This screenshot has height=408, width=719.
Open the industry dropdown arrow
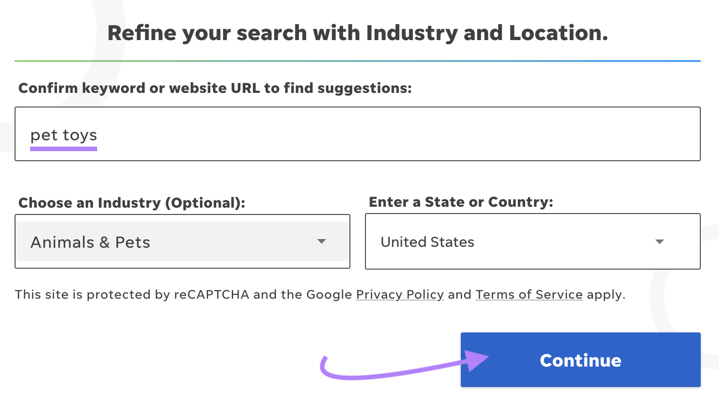[x=322, y=242]
